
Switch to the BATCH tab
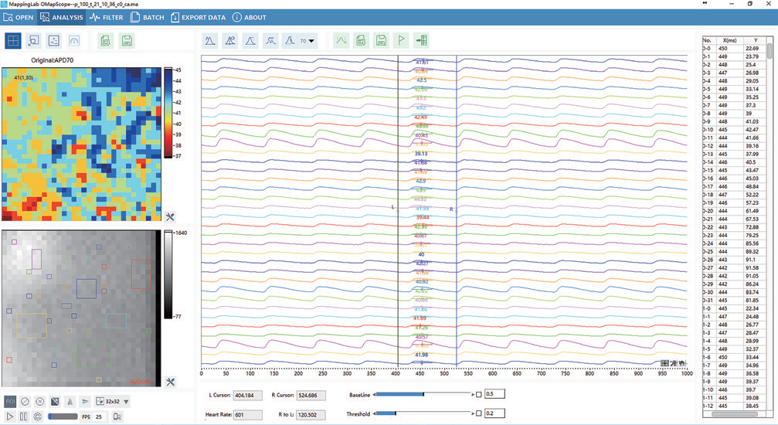(x=146, y=17)
